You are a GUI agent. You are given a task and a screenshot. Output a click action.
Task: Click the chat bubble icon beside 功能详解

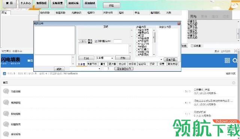click(x=6, y=91)
